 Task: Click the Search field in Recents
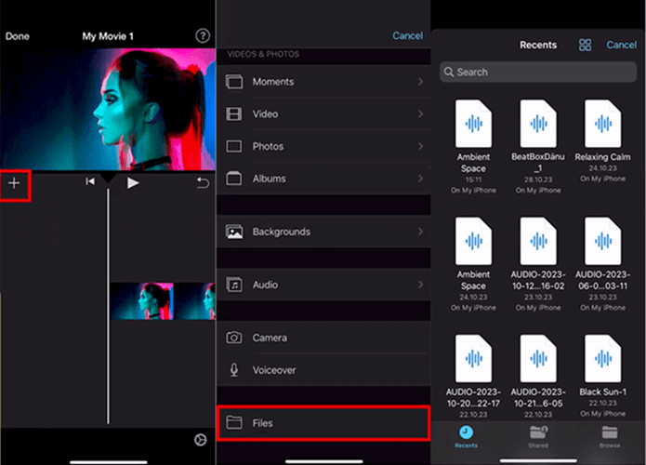(x=538, y=73)
